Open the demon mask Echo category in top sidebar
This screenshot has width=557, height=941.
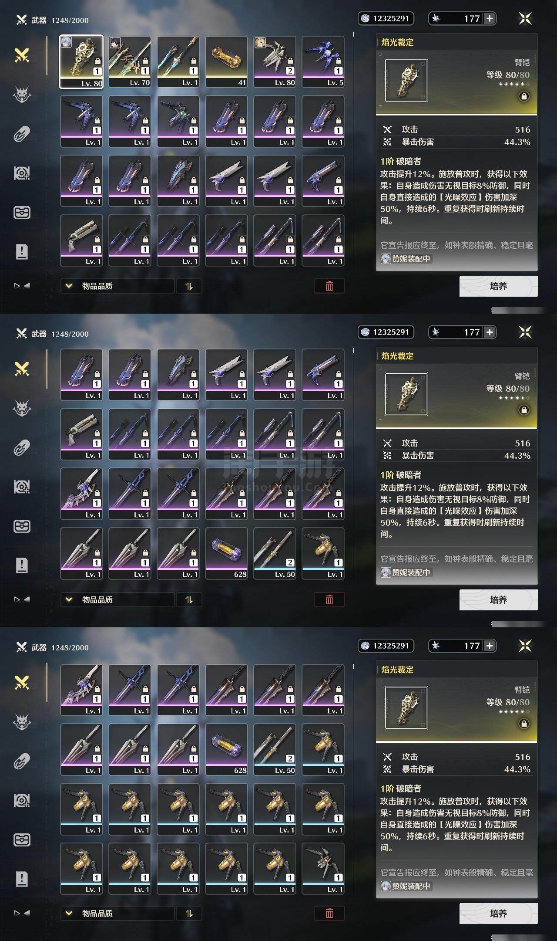coord(22,95)
